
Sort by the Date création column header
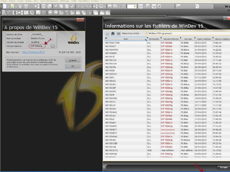point(204,39)
